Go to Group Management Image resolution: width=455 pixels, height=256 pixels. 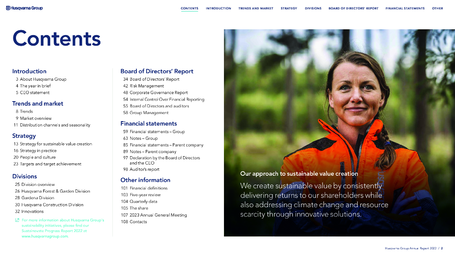coord(146,113)
